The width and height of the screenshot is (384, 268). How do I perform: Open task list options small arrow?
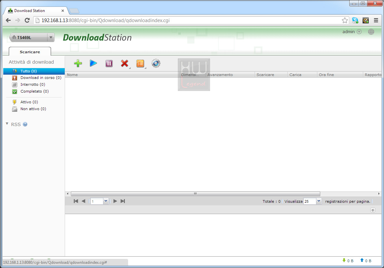point(145,68)
